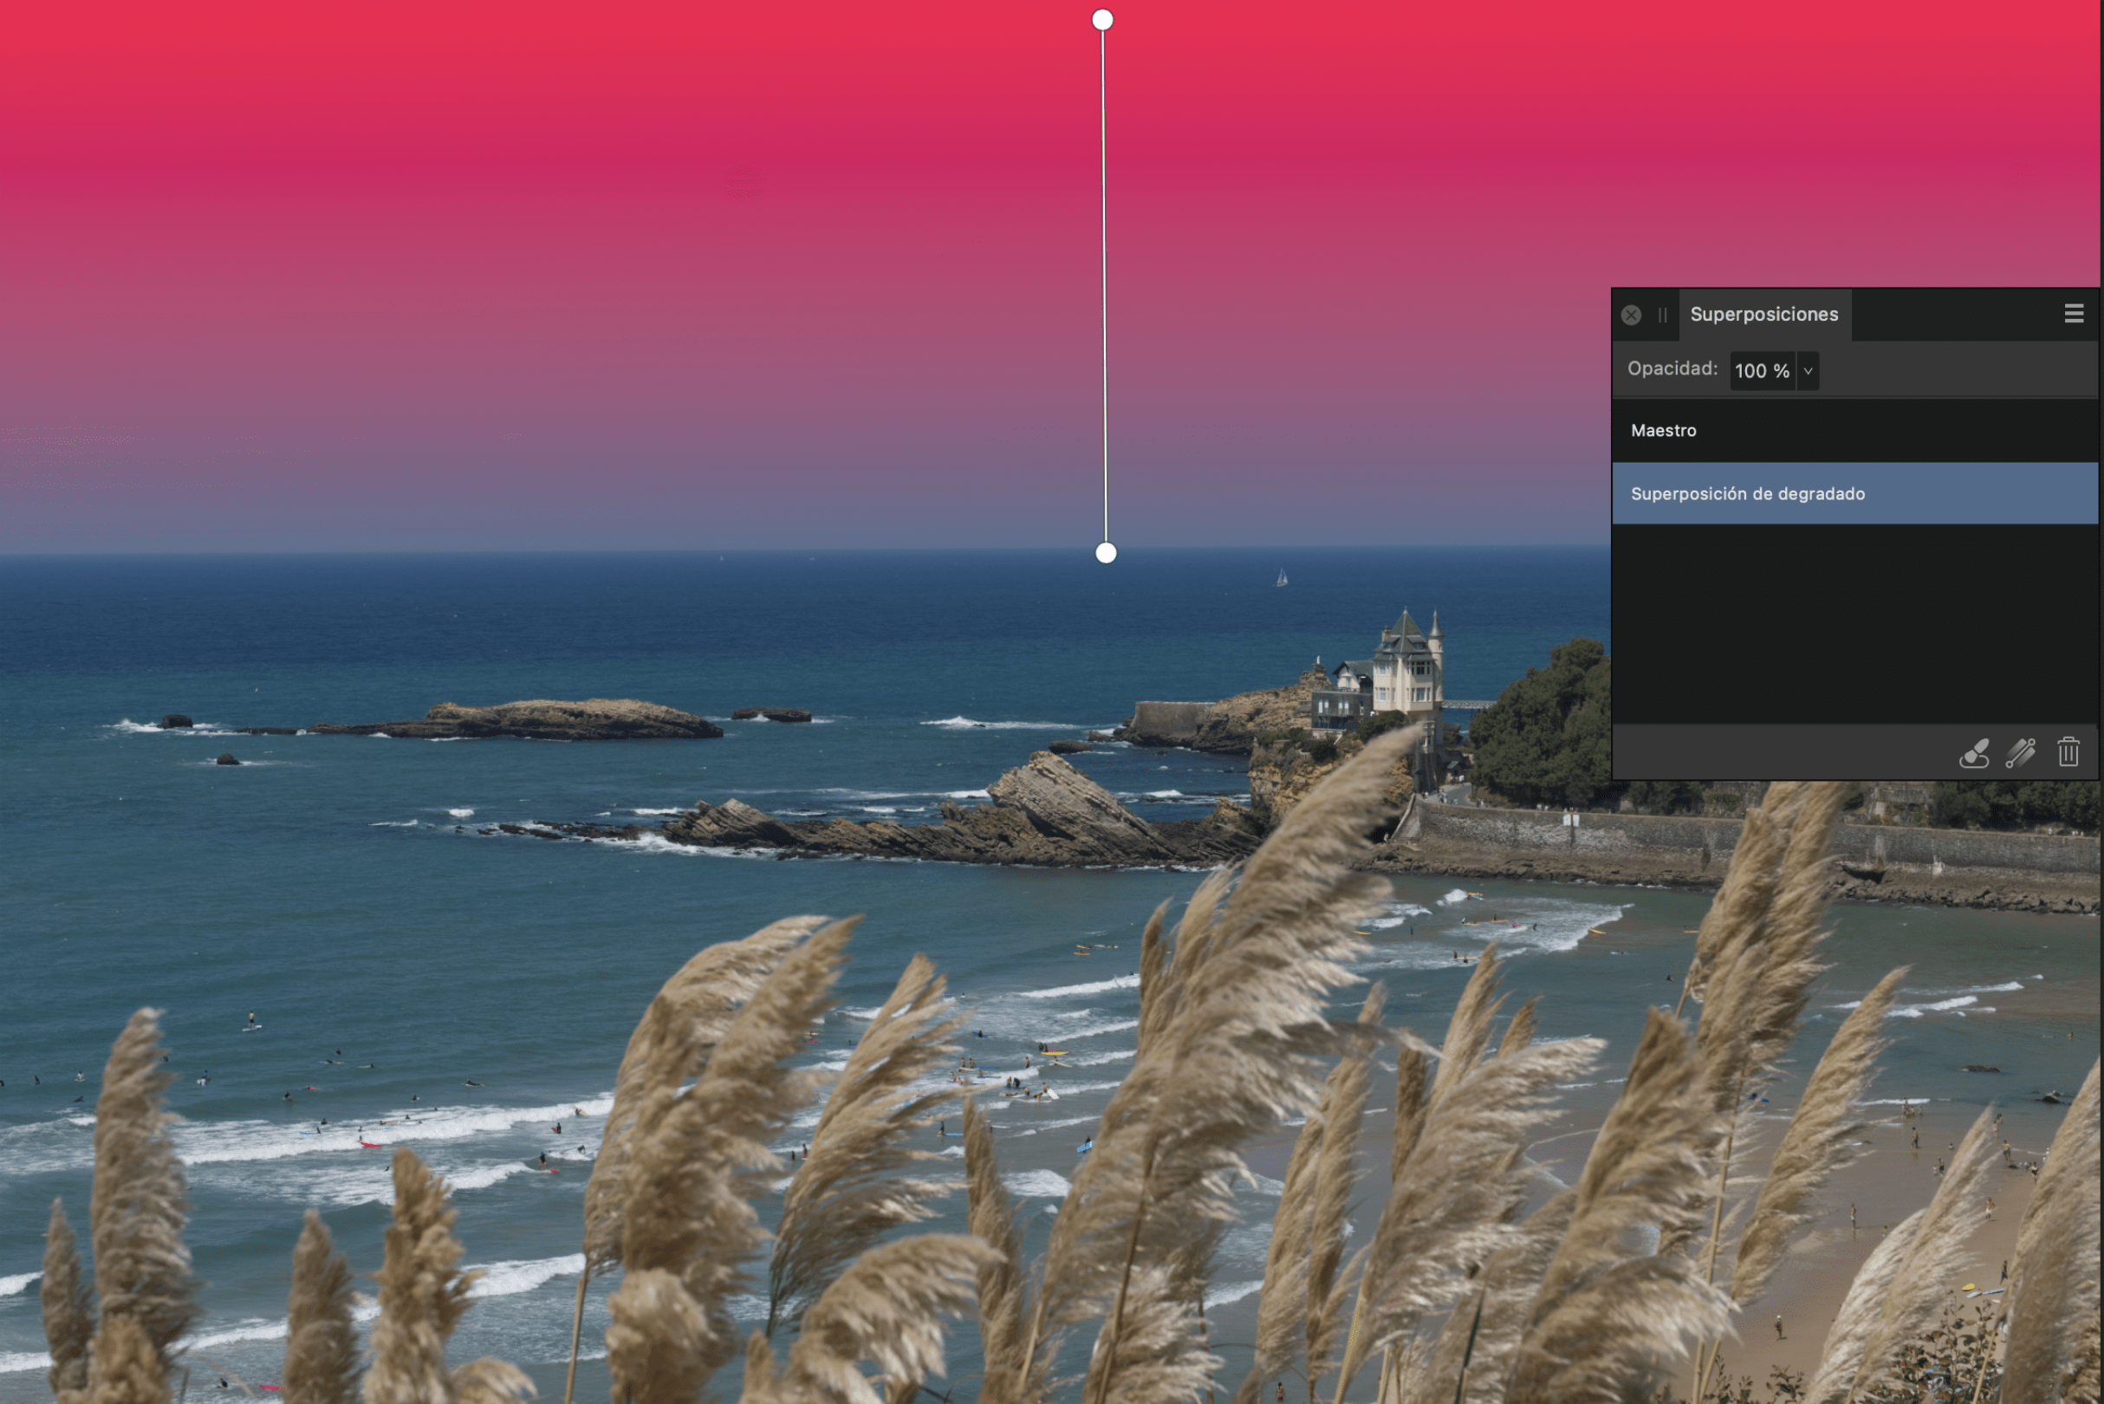Close the Superposiciones panel
Viewport: 2104px width, 1404px height.
(x=1631, y=315)
